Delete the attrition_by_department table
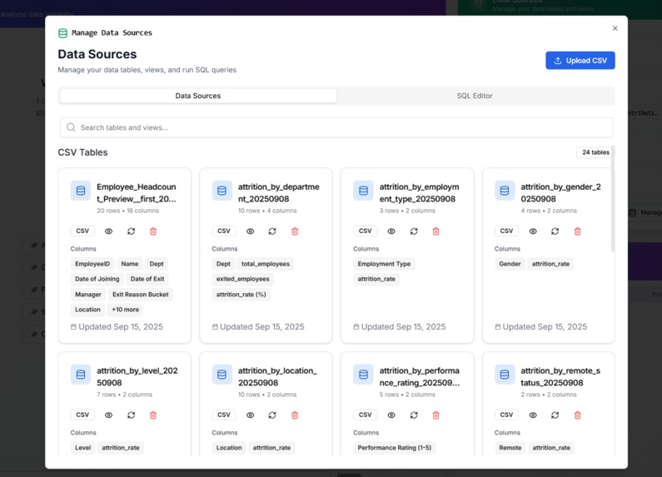Screen dimensions: 662x477 click(295, 231)
